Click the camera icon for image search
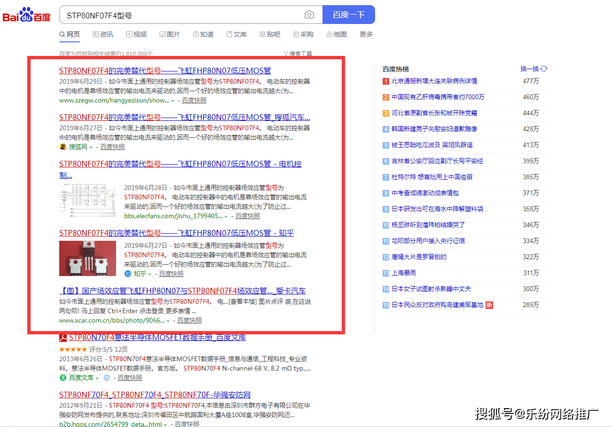The image size is (613, 427). pos(309,15)
